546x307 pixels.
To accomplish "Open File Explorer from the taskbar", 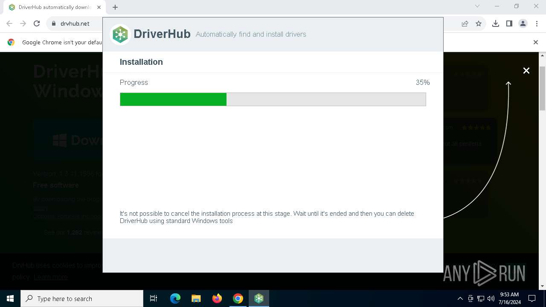I will [x=196, y=298].
